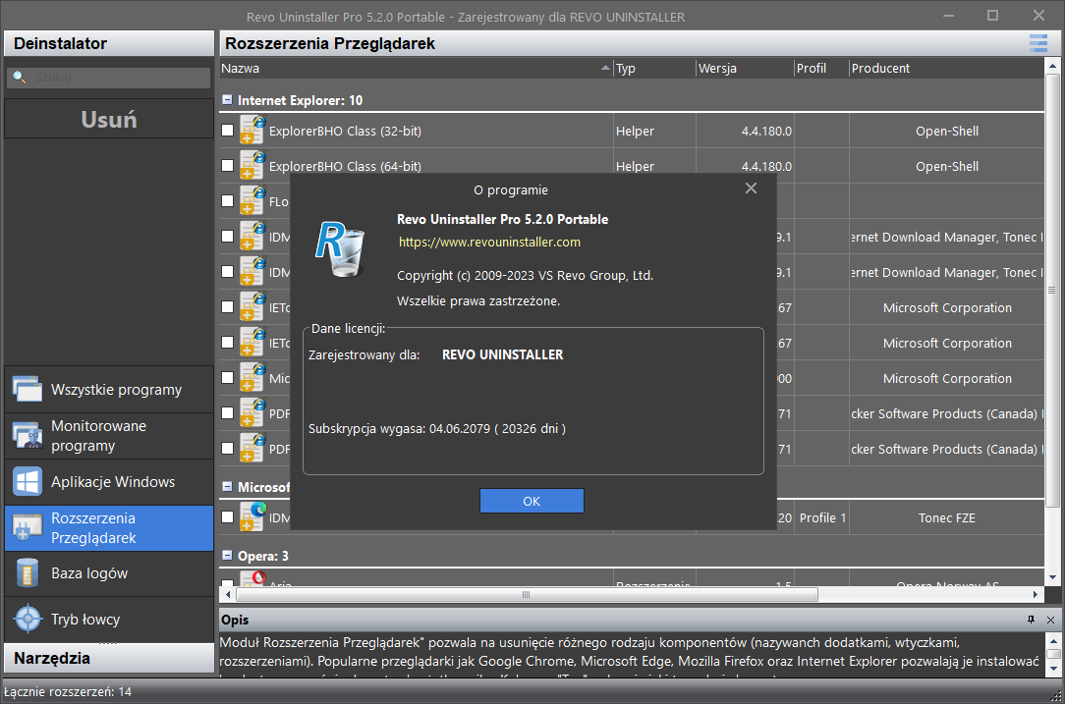This screenshot has height=704, width=1065.
Task: Click search magnifier icon in Szukaj field
Action: (x=20, y=77)
